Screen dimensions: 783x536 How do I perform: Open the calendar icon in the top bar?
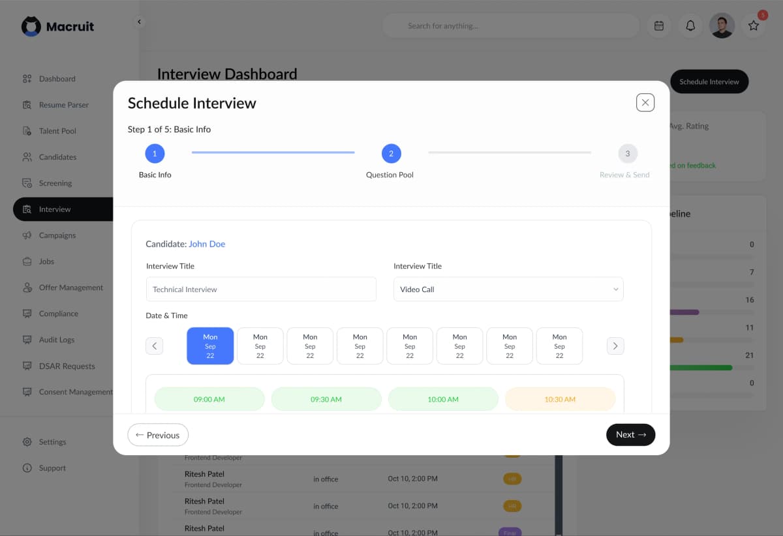pyautogui.click(x=658, y=25)
